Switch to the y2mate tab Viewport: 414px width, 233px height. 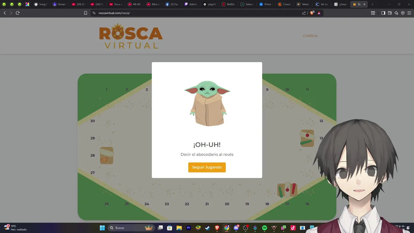(x=341, y=4)
